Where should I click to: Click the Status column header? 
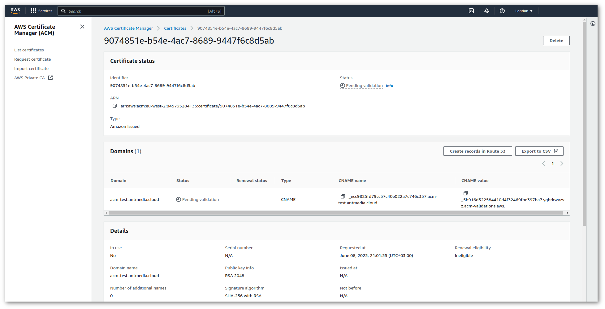(183, 181)
